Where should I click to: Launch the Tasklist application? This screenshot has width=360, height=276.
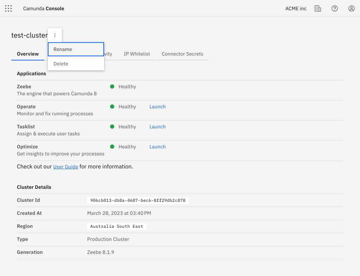(x=157, y=127)
